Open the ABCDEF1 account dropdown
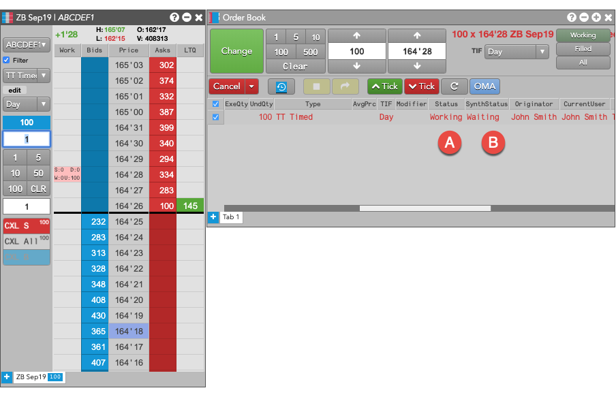 27,45
